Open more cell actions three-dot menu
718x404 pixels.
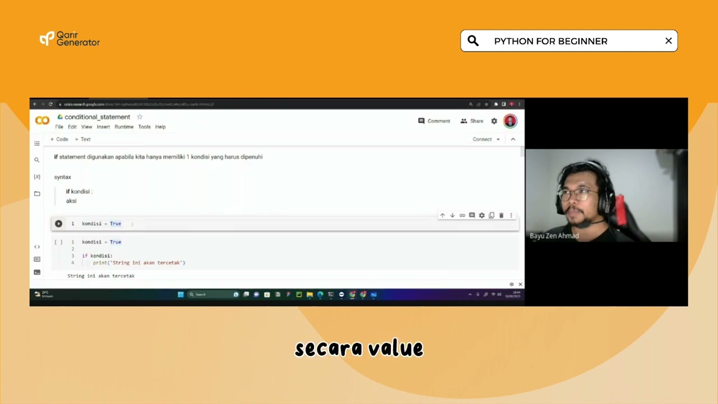(x=511, y=215)
